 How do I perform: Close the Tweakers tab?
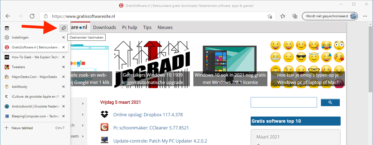63,67
